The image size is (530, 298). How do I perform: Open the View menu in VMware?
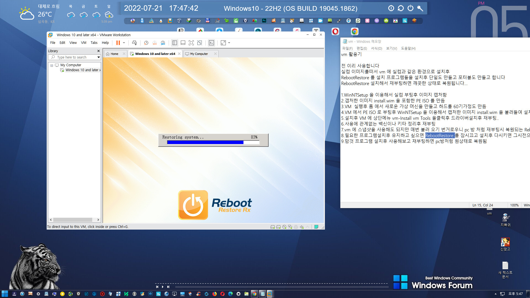tap(73, 43)
